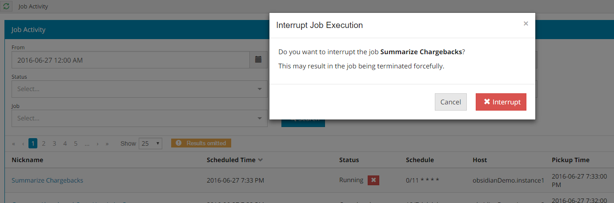Go to first page of results
Image resolution: width=614 pixels, height=203 pixels.
[x=14, y=143]
